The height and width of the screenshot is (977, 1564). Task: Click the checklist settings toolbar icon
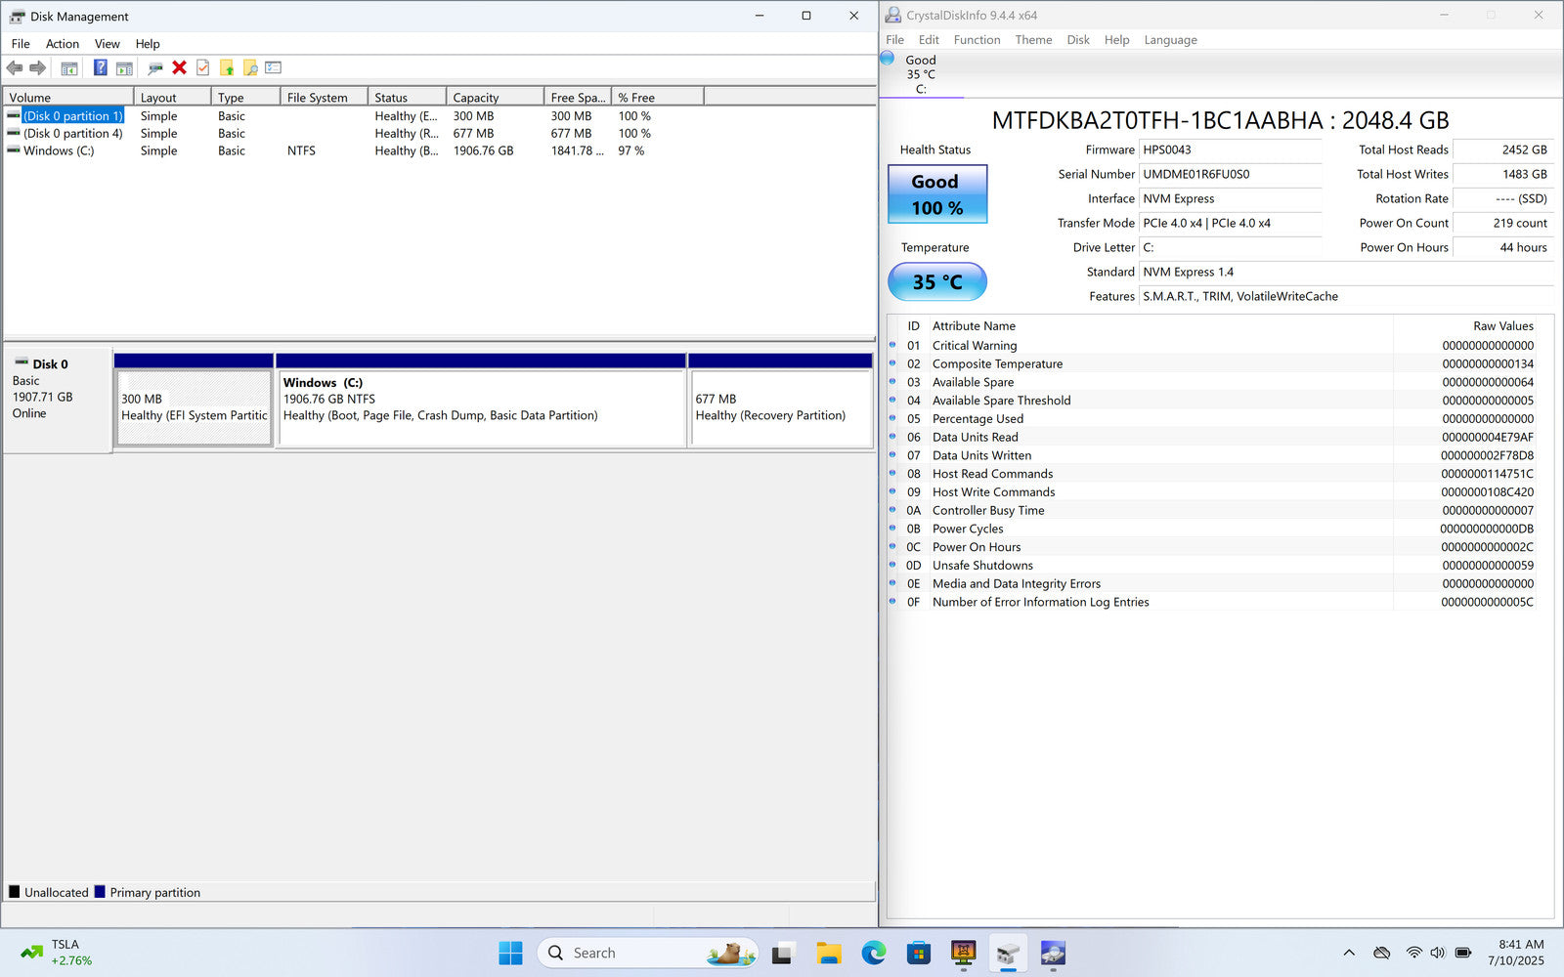[274, 67]
